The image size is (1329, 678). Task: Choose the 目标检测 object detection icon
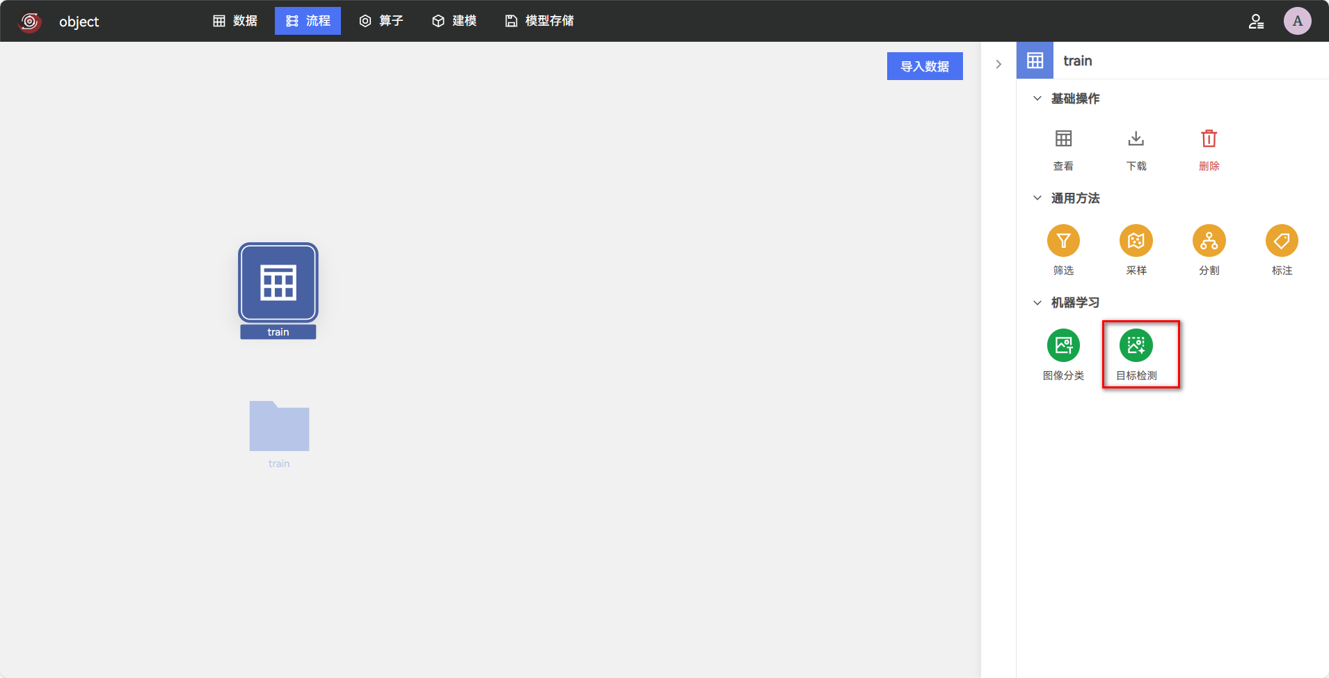(1136, 345)
